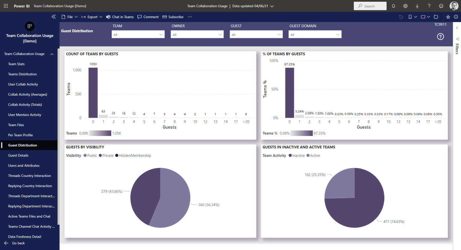Toggle Public in the Visibility legend
This screenshot has height=250, width=461.
pyautogui.click(x=90, y=156)
